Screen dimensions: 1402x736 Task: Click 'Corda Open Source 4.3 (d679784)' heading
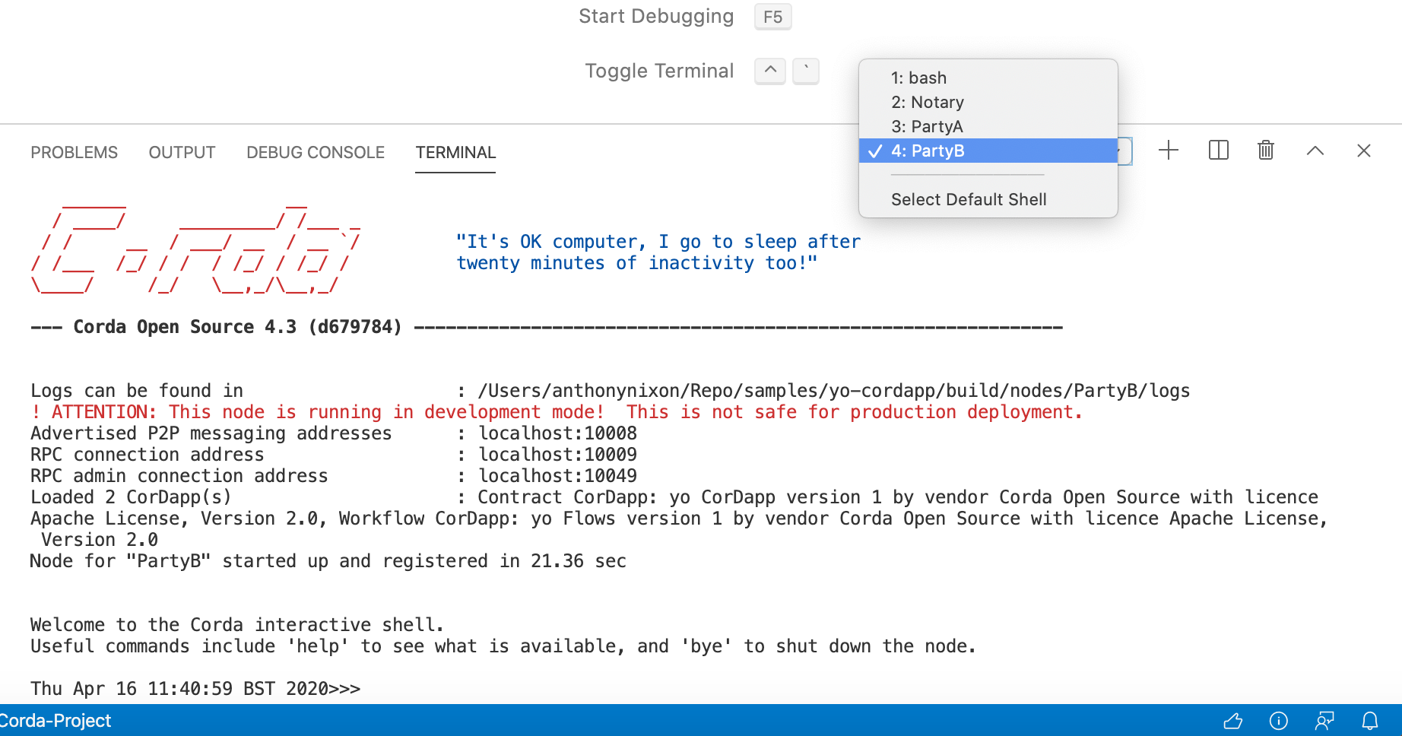[x=237, y=327]
